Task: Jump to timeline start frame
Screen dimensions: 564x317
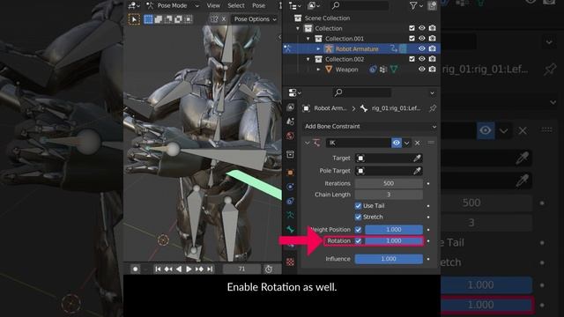Action: [158, 269]
